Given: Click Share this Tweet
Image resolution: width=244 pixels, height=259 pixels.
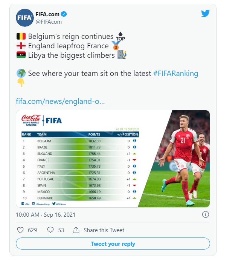Looking at the screenshot, I should click(104, 230).
